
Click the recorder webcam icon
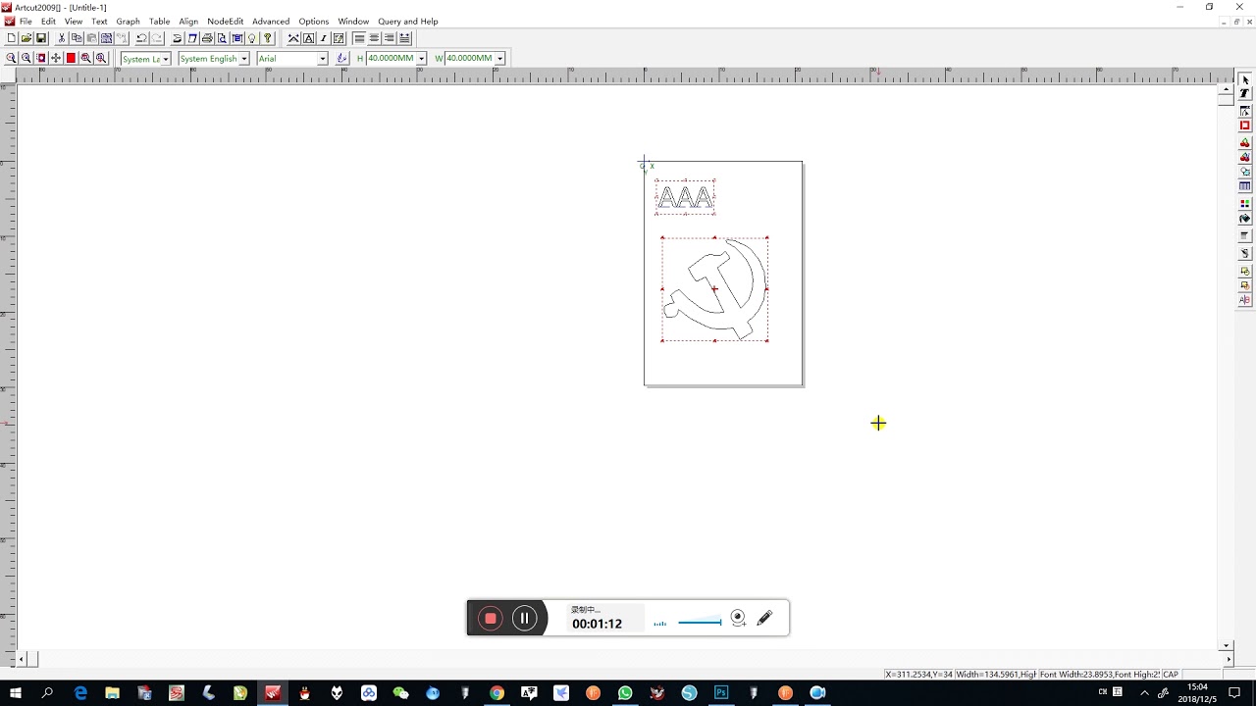tap(738, 618)
